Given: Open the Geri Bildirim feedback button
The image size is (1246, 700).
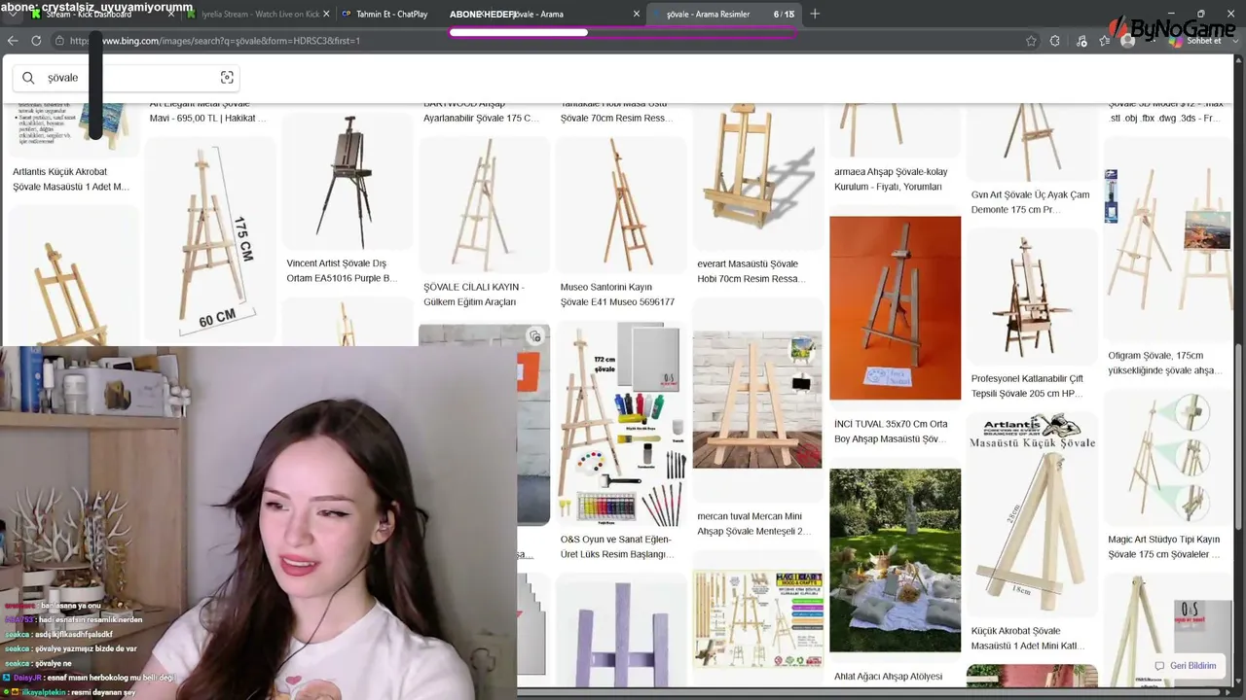Looking at the screenshot, I should click(x=1186, y=666).
